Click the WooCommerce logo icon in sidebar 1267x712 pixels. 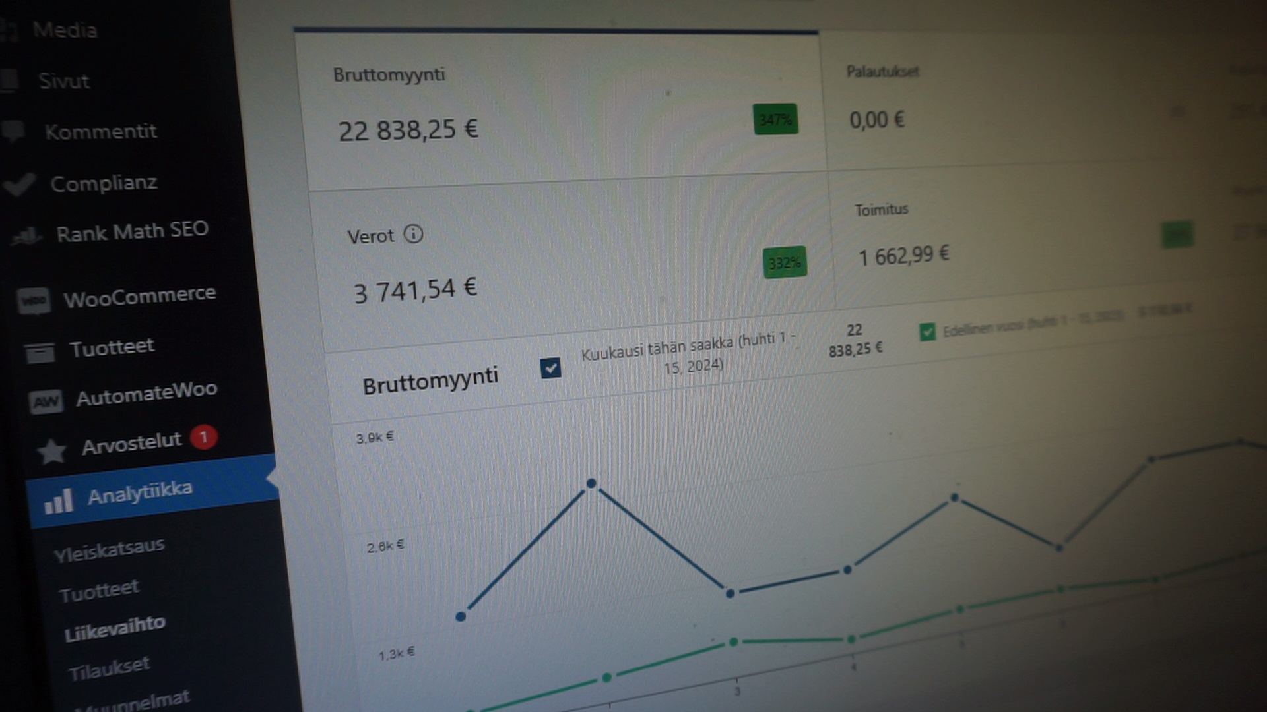pyautogui.click(x=34, y=301)
